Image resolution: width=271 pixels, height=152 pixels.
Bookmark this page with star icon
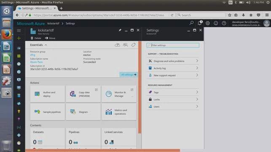(x=230, y=15)
